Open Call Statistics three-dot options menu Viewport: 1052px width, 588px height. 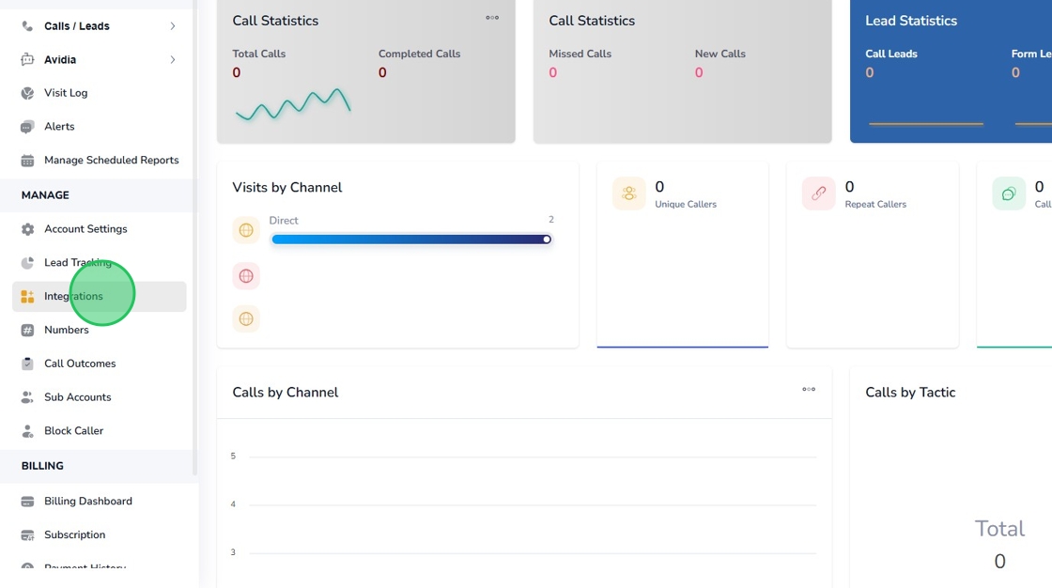pyautogui.click(x=492, y=18)
